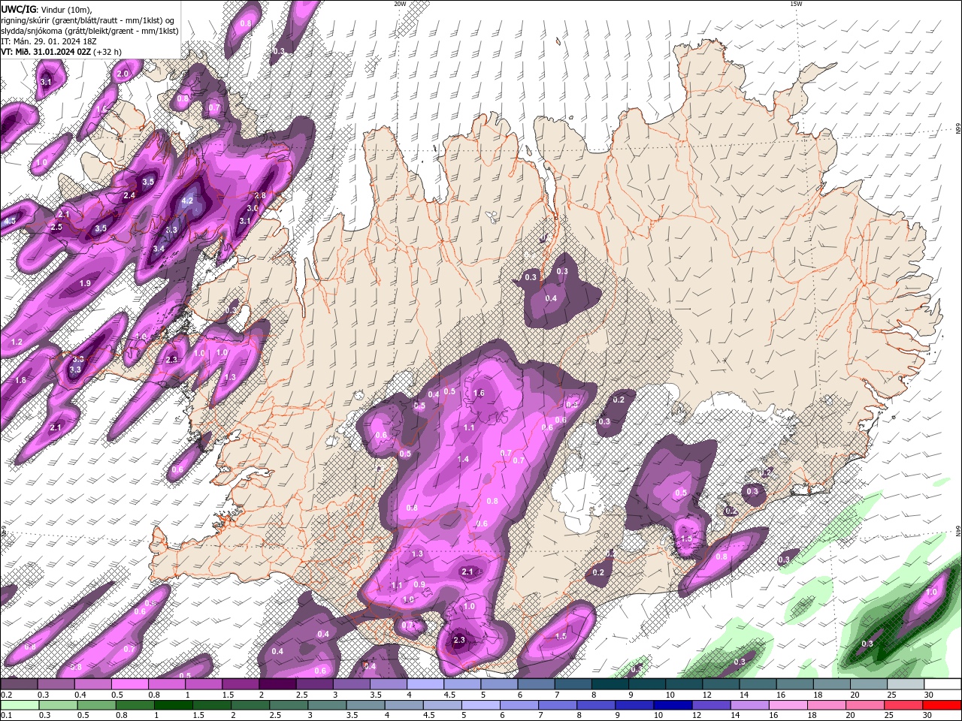
Task: Click the 0.1 label in the lower legend row
Action: point(6,715)
